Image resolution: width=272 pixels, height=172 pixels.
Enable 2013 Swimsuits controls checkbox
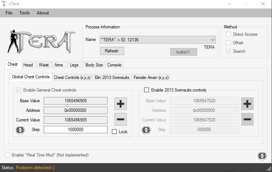147,90
